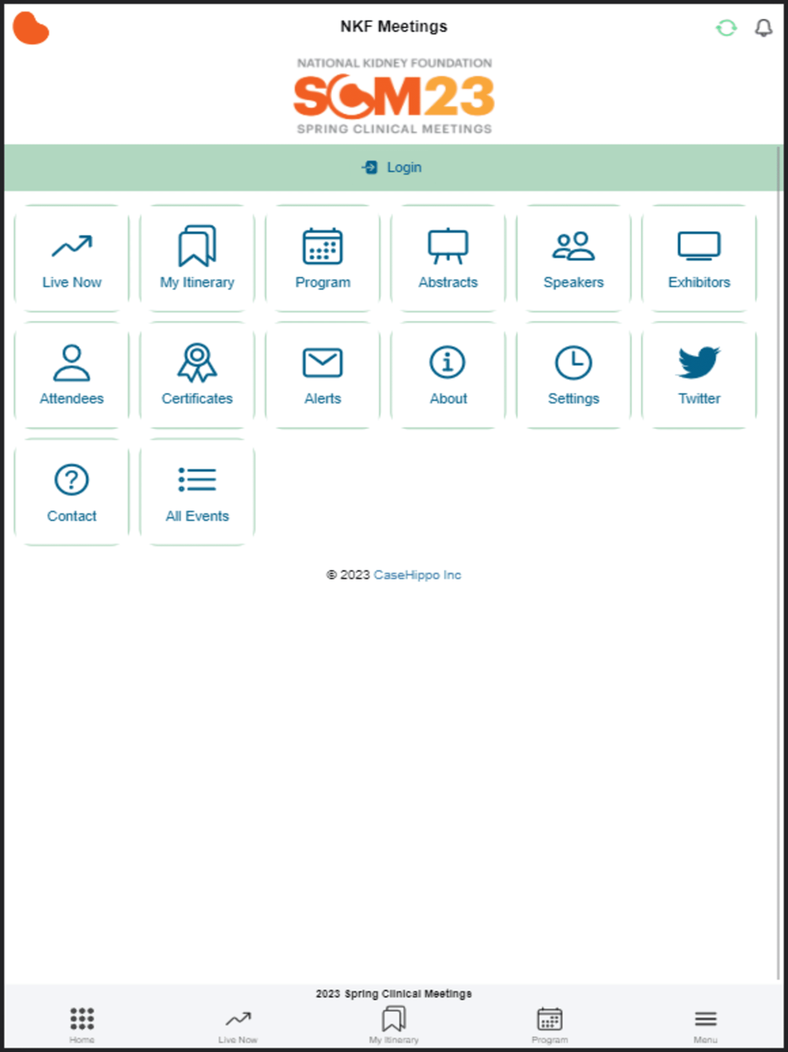This screenshot has height=1052, width=788.
Task: Open notifications bell icon
Action: point(764,28)
